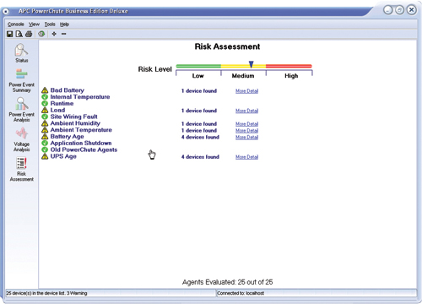The width and height of the screenshot is (422, 304).
Task: Open the Status view in the sidebar
Action: [x=22, y=53]
